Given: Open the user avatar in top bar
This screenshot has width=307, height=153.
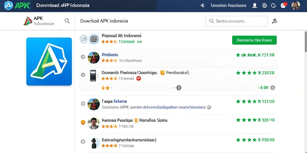Looking at the screenshot, I should coord(295,5).
